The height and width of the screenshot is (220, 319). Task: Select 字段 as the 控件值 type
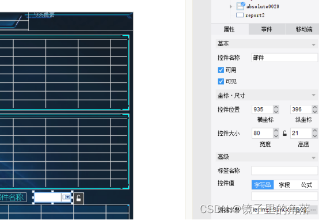click(x=284, y=185)
